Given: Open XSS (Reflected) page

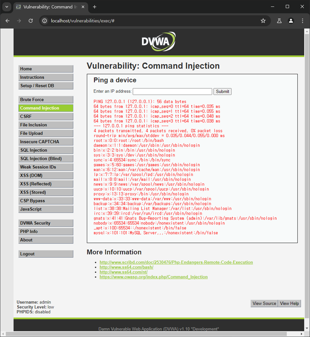Looking at the screenshot, I should coord(46,184).
